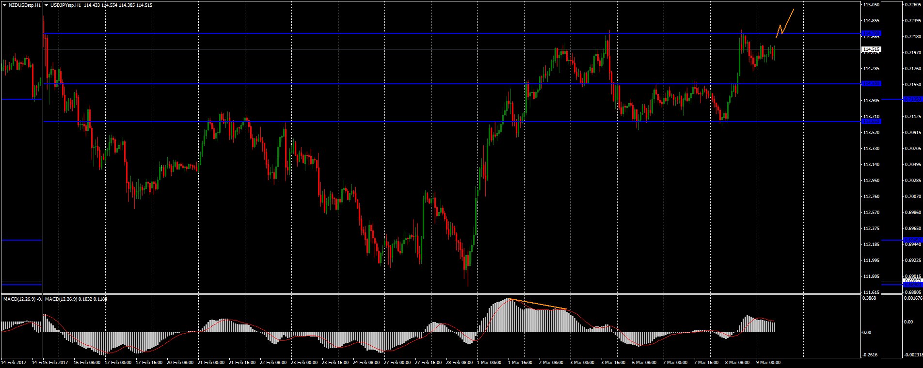The image size is (923, 368).
Task: Click the 2 Mar 08:00 time label
Action: click(x=551, y=363)
